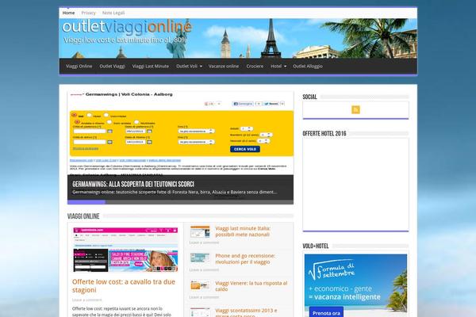Click thumbnail beside Viaggi Venere article

click(200, 285)
